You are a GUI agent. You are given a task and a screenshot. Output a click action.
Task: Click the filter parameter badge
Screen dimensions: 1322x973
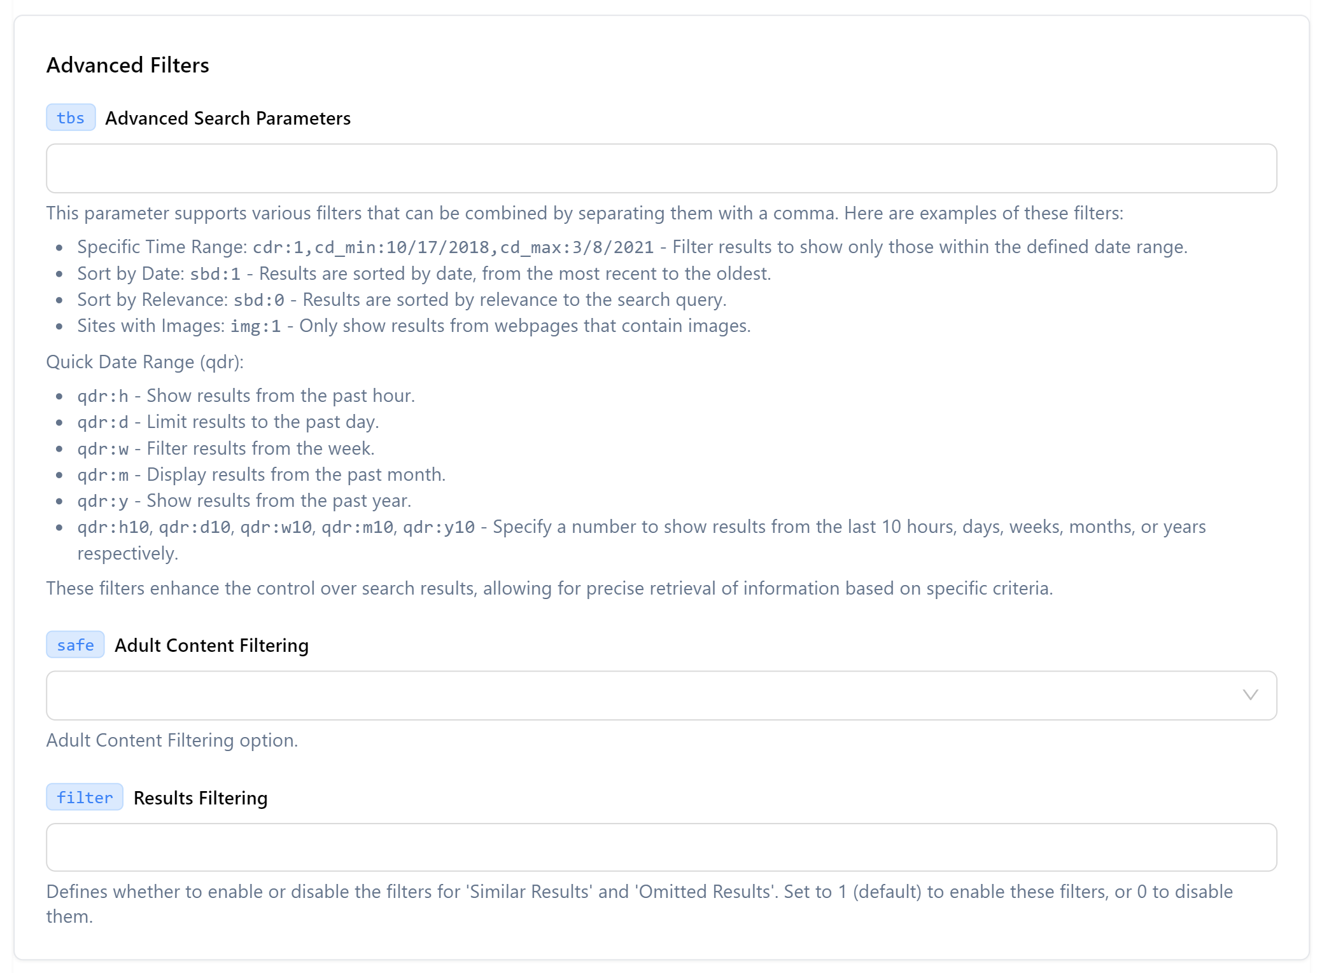83,797
